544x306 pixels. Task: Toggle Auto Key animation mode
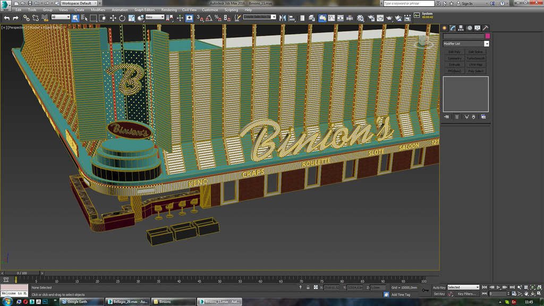click(439, 287)
